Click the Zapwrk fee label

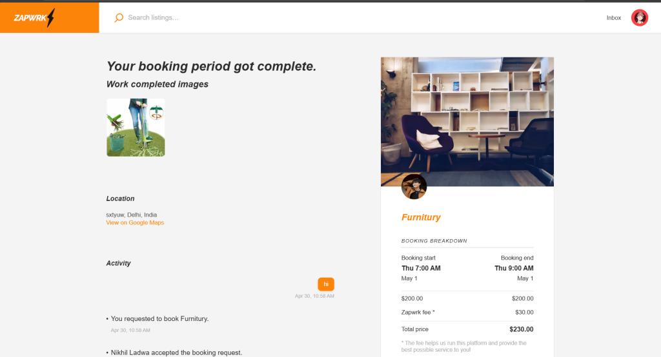point(418,313)
